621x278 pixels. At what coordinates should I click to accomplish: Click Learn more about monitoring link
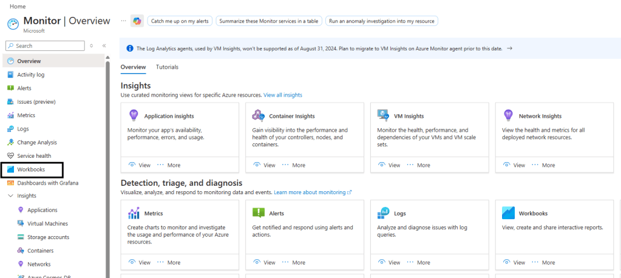click(x=312, y=192)
